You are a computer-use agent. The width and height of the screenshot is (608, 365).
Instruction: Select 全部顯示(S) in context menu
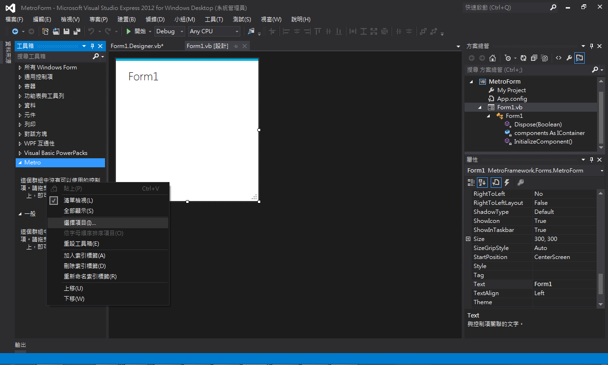point(108,211)
